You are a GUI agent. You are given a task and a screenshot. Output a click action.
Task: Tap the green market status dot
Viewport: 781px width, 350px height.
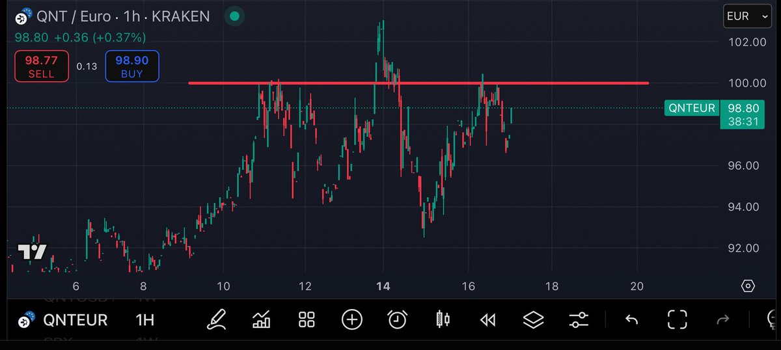pos(235,16)
